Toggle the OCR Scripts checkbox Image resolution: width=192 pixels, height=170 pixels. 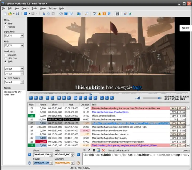(6, 78)
